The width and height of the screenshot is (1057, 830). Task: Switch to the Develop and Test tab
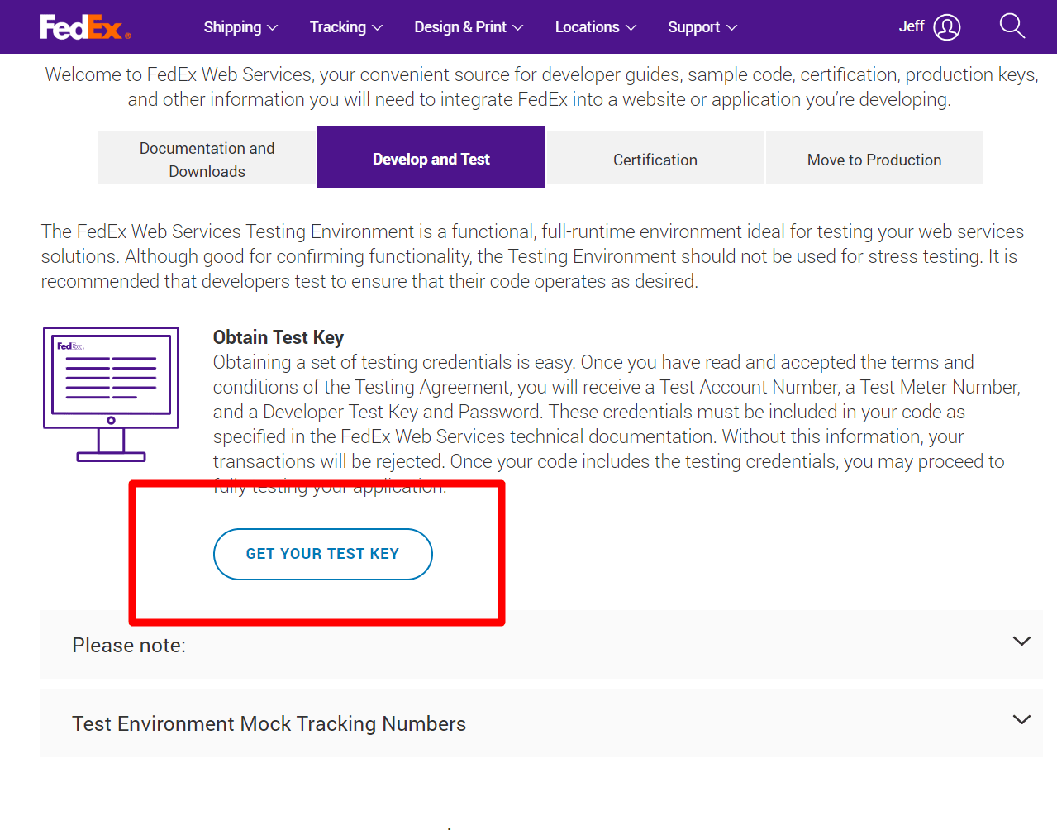[431, 159]
